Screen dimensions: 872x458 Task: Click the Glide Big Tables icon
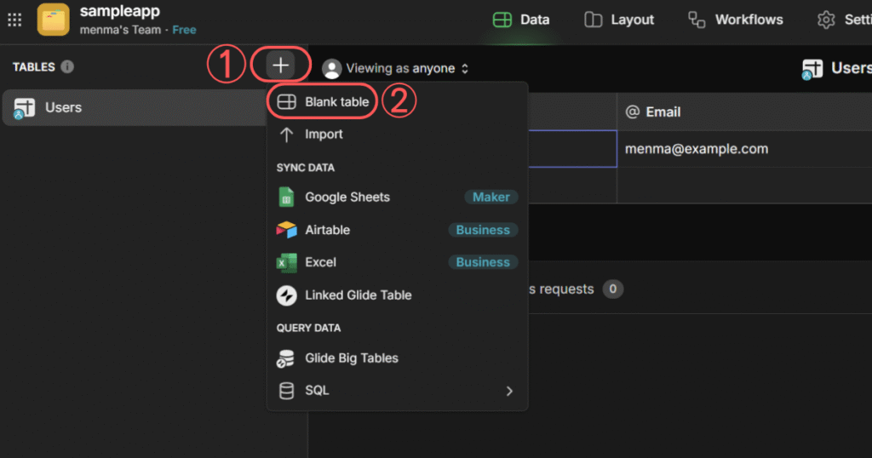click(286, 358)
